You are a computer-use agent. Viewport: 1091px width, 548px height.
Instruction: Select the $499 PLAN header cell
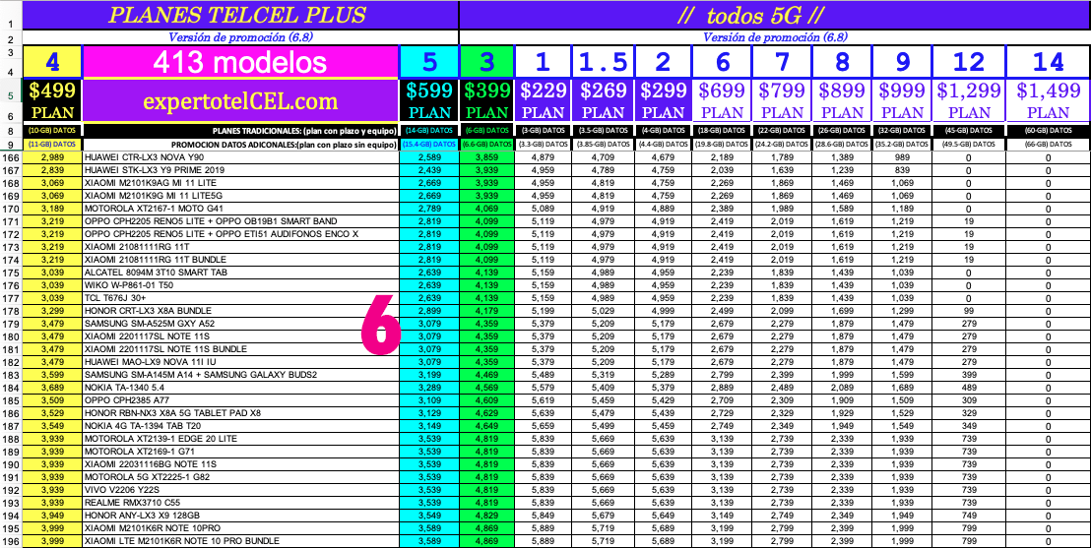point(52,101)
